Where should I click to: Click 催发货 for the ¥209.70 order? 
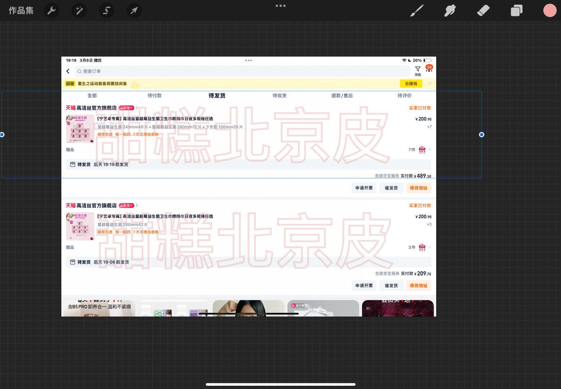coord(391,286)
